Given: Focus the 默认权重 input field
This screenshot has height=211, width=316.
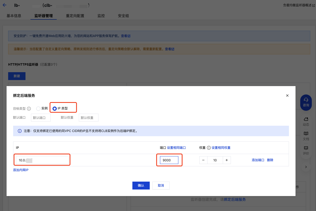Looking at the screenshot, I should coord(89,118).
